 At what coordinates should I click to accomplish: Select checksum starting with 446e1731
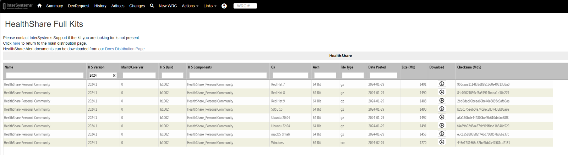click(x=484, y=143)
